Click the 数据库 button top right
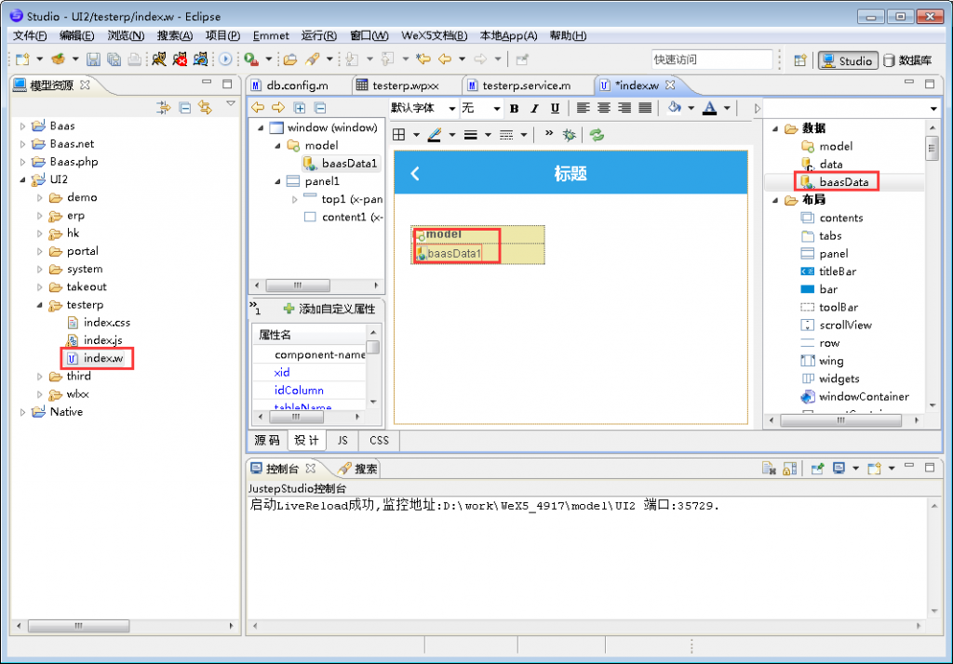The image size is (953, 664). pyautogui.click(x=907, y=59)
